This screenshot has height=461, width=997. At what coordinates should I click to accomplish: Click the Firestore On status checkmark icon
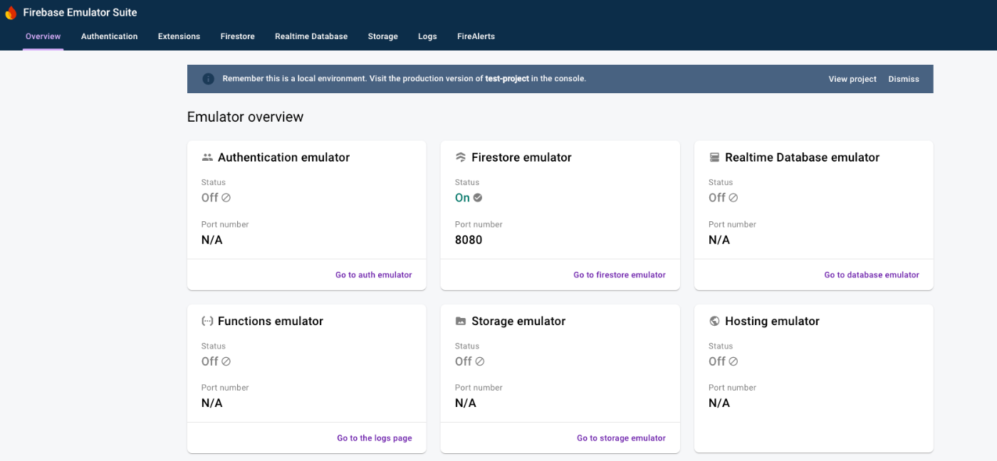pyautogui.click(x=478, y=198)
